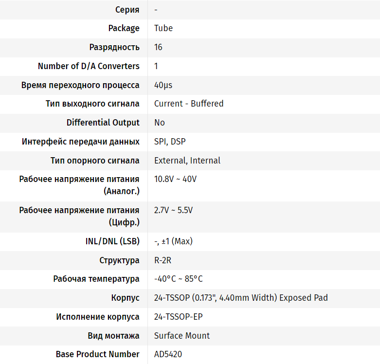Click the 2.7V ~ 5.5V digital supply value
Viewport: 380px width, 364px height.
click(173, 210)
